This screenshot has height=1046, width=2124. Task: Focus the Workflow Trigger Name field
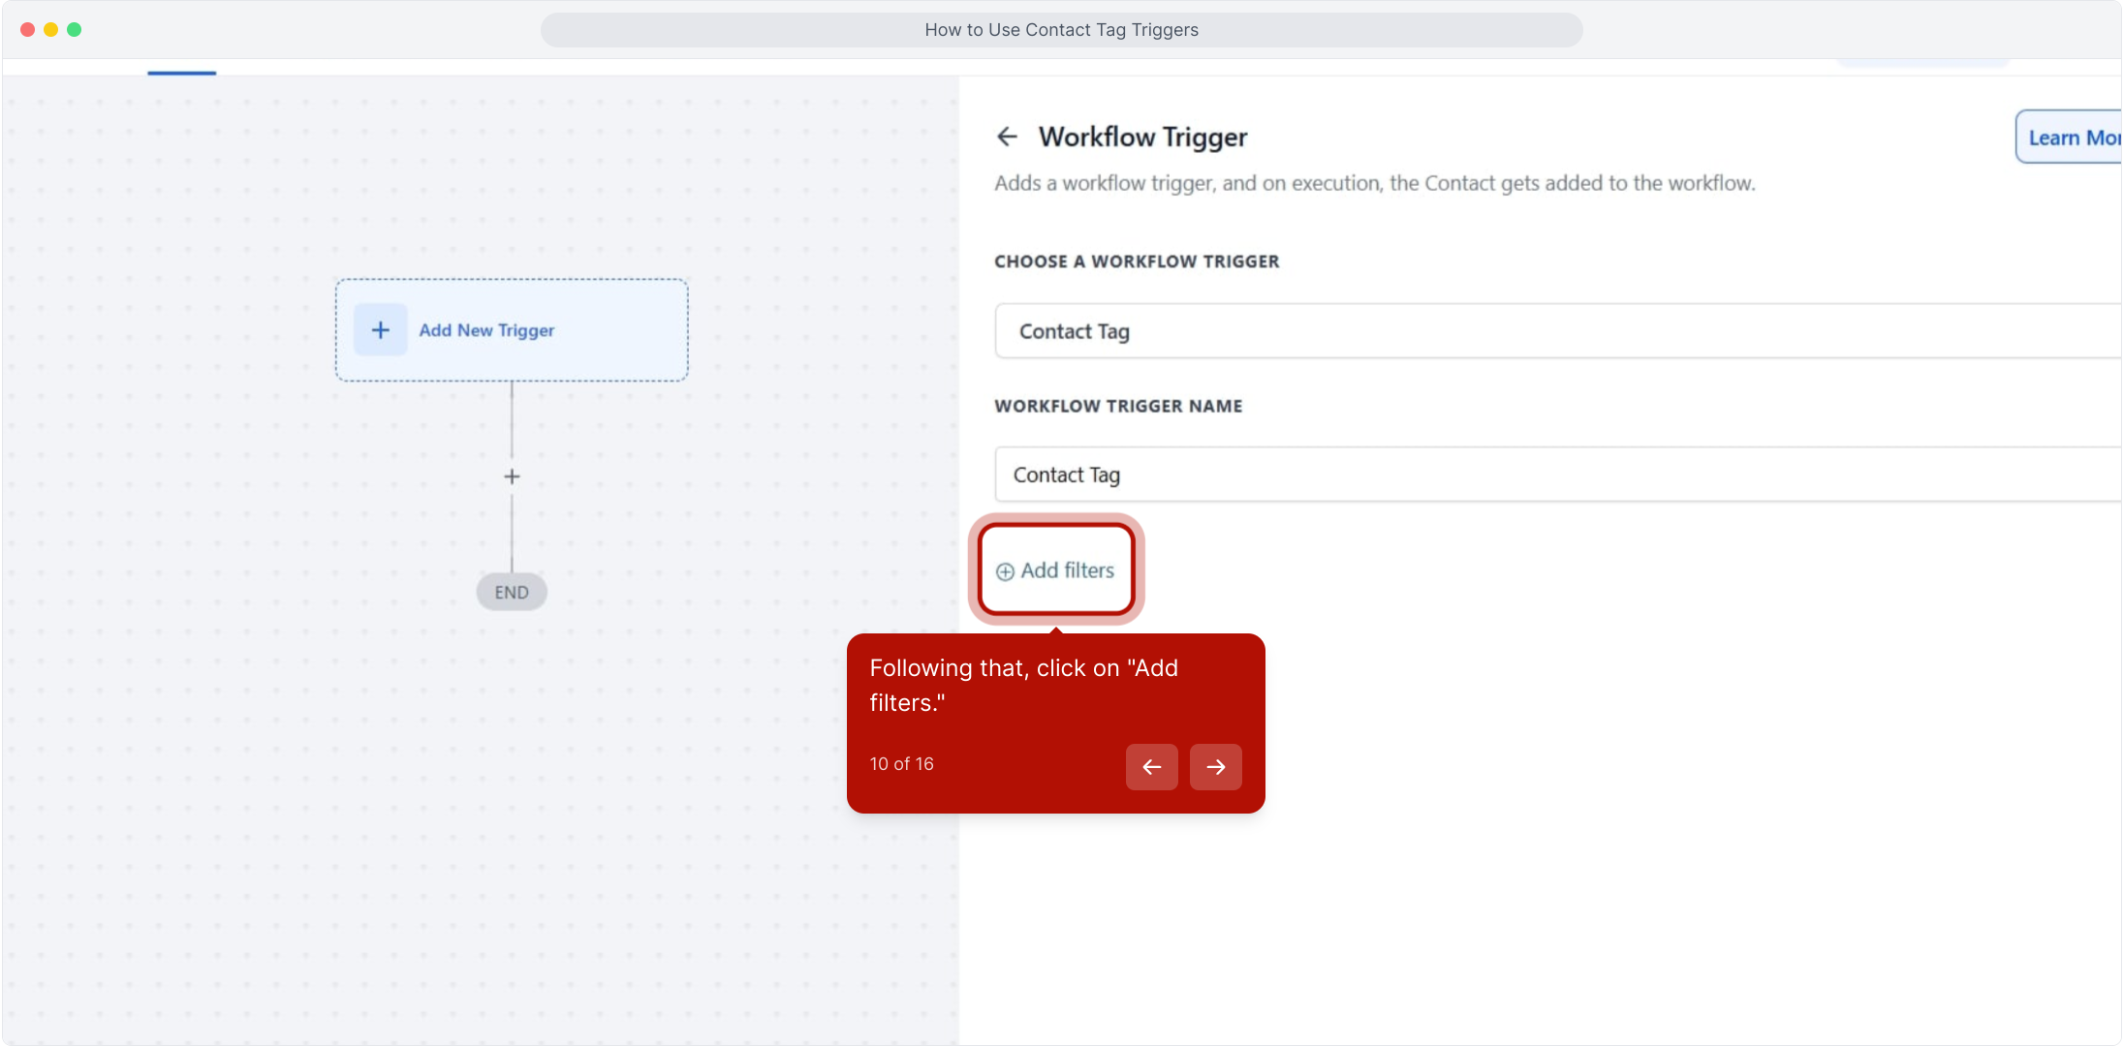(x=1550, y=475)
